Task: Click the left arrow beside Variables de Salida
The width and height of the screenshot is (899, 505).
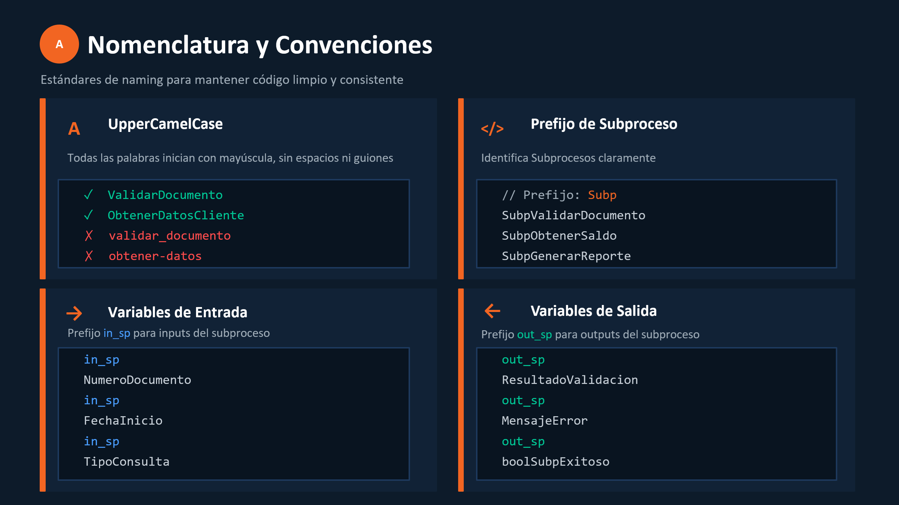Action: (492, 311)
